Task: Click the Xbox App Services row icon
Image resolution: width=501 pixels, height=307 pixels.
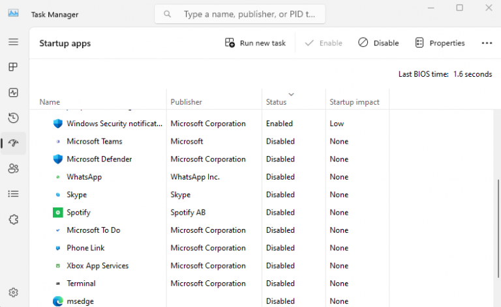Action: point(58,265)
